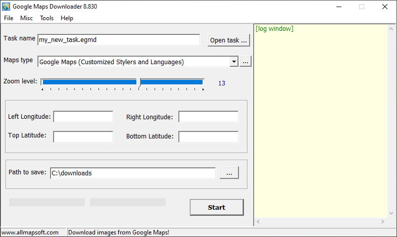The image size is (397, 237).
Task: Minimize the Google Maps Downloader window
Action: (x=339, y=7)
